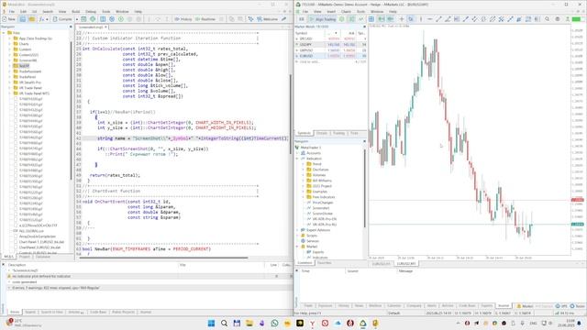587x330 pixels.
Task: Select the highlighted Test folder in MetaEditor Navigator
Action: pos(24,66)
